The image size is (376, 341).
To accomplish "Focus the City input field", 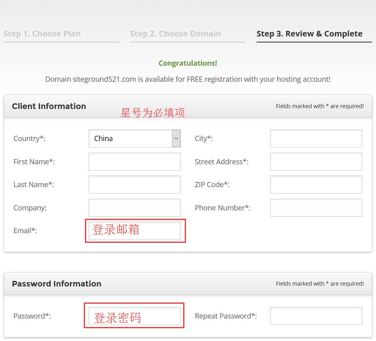I will pos(316,139).
